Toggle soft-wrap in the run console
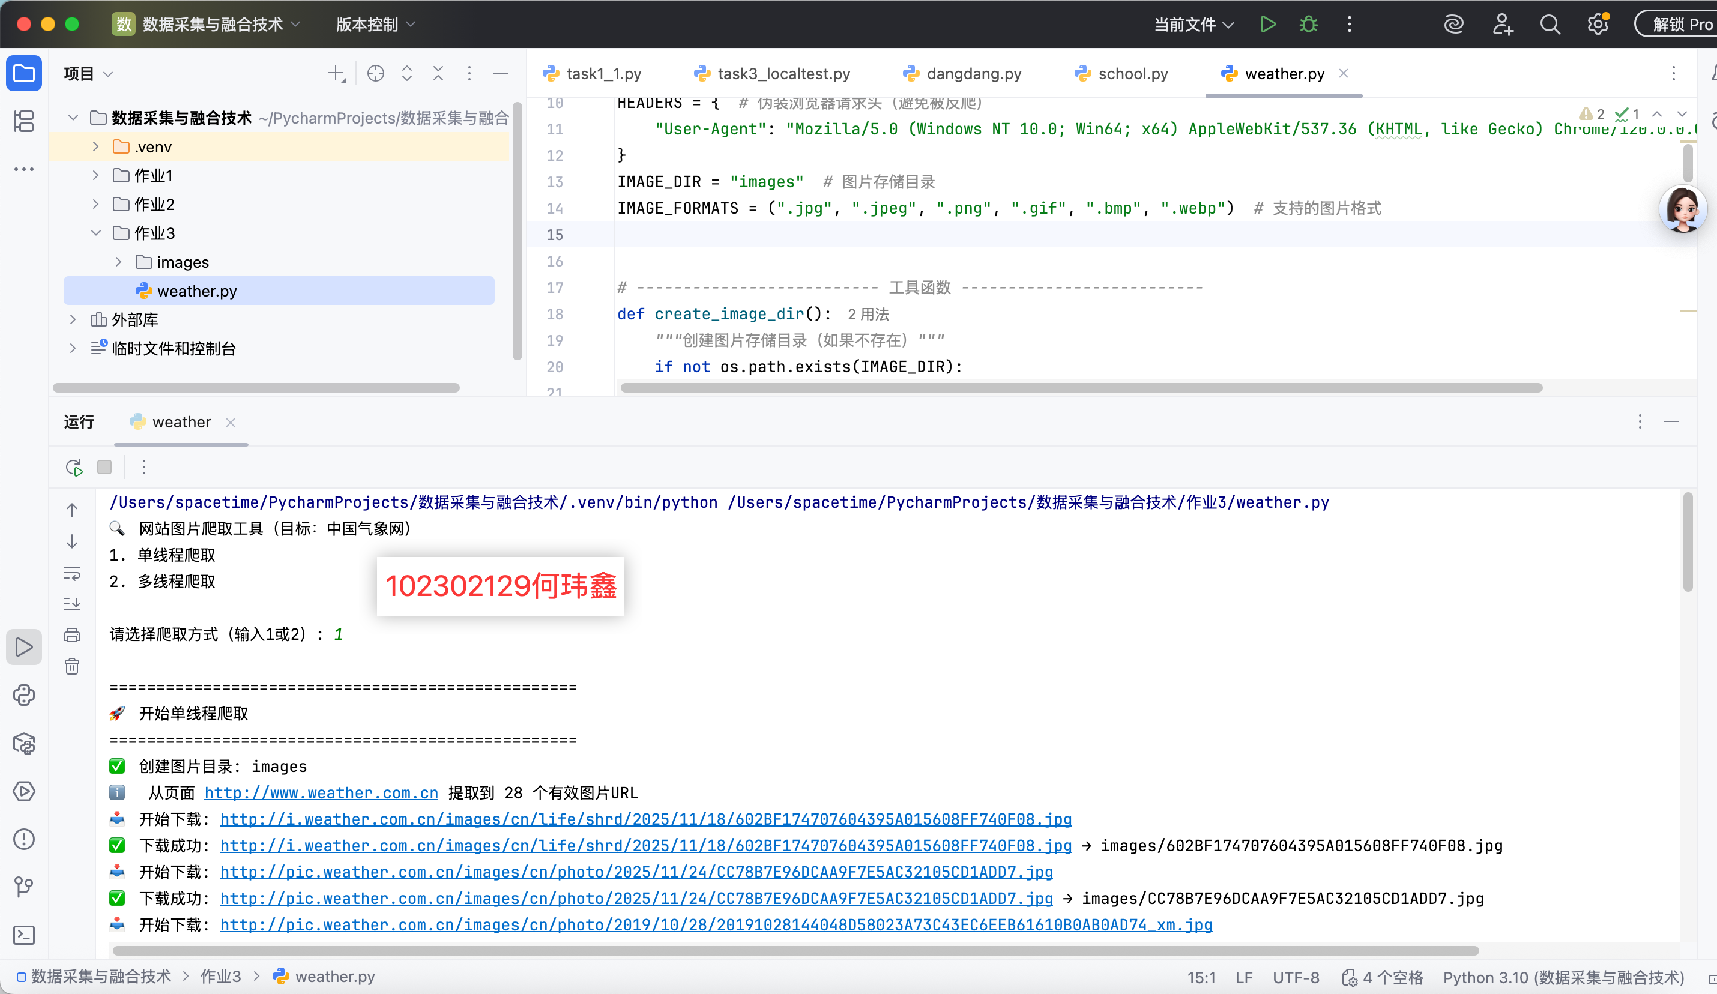The width and height of the screenshot is (1717, 994). tap(72, 573)
